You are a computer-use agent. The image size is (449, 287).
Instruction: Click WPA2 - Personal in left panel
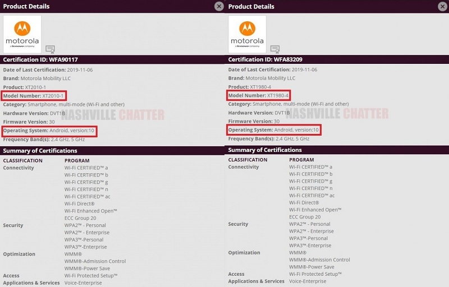[x=85, y=225]
